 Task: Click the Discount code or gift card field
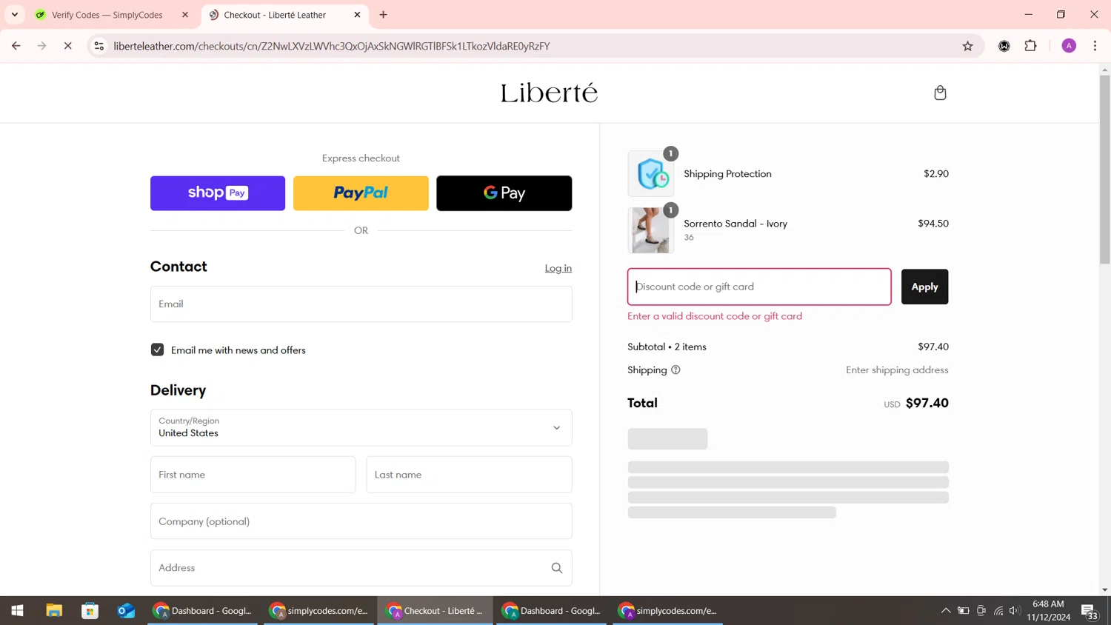759,287
